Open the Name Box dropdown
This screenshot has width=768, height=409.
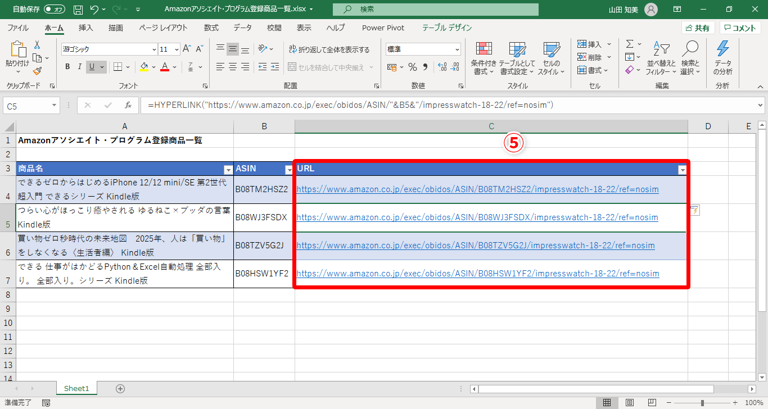point(54,105)
